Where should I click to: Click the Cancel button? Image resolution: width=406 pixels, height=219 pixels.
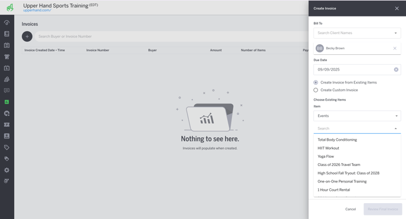pos(351,209)
